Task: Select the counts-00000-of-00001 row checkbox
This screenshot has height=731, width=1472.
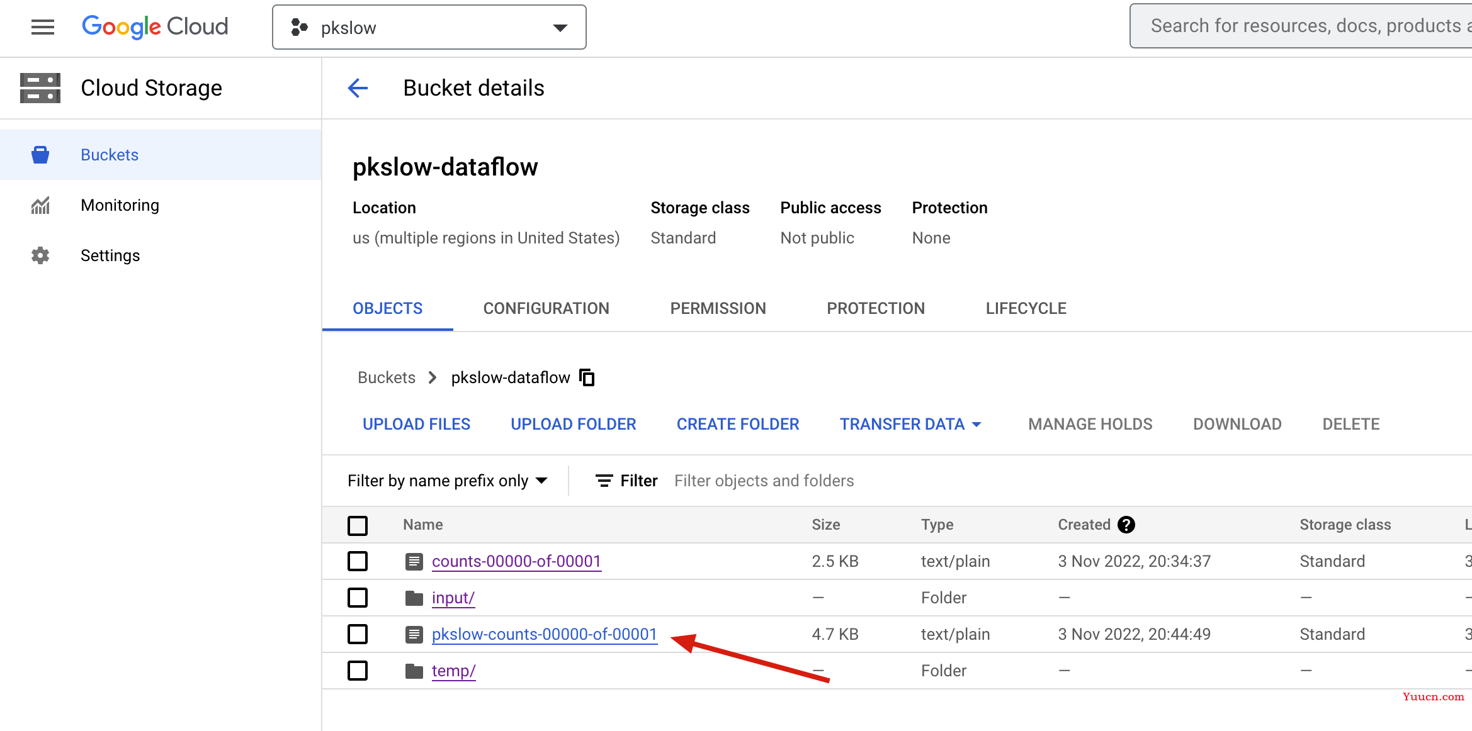Action: pyautogui.click(x=358, y=561)
